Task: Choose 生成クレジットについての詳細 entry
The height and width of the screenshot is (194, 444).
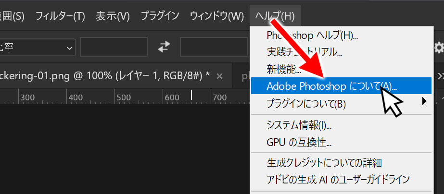Action: point(341,163)
